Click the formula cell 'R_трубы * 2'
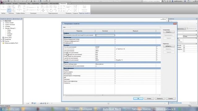This screenshot has height=111, width=198. pyautogui.click(x=136, y=60)
